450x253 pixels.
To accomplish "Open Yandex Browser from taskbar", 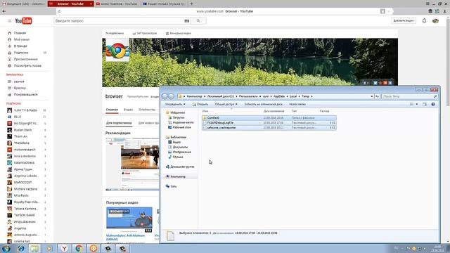I will point(64,248).
